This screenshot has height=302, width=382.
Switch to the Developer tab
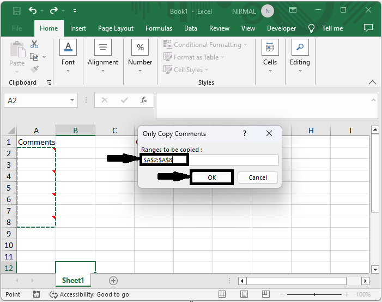click(x=281, y=28)
